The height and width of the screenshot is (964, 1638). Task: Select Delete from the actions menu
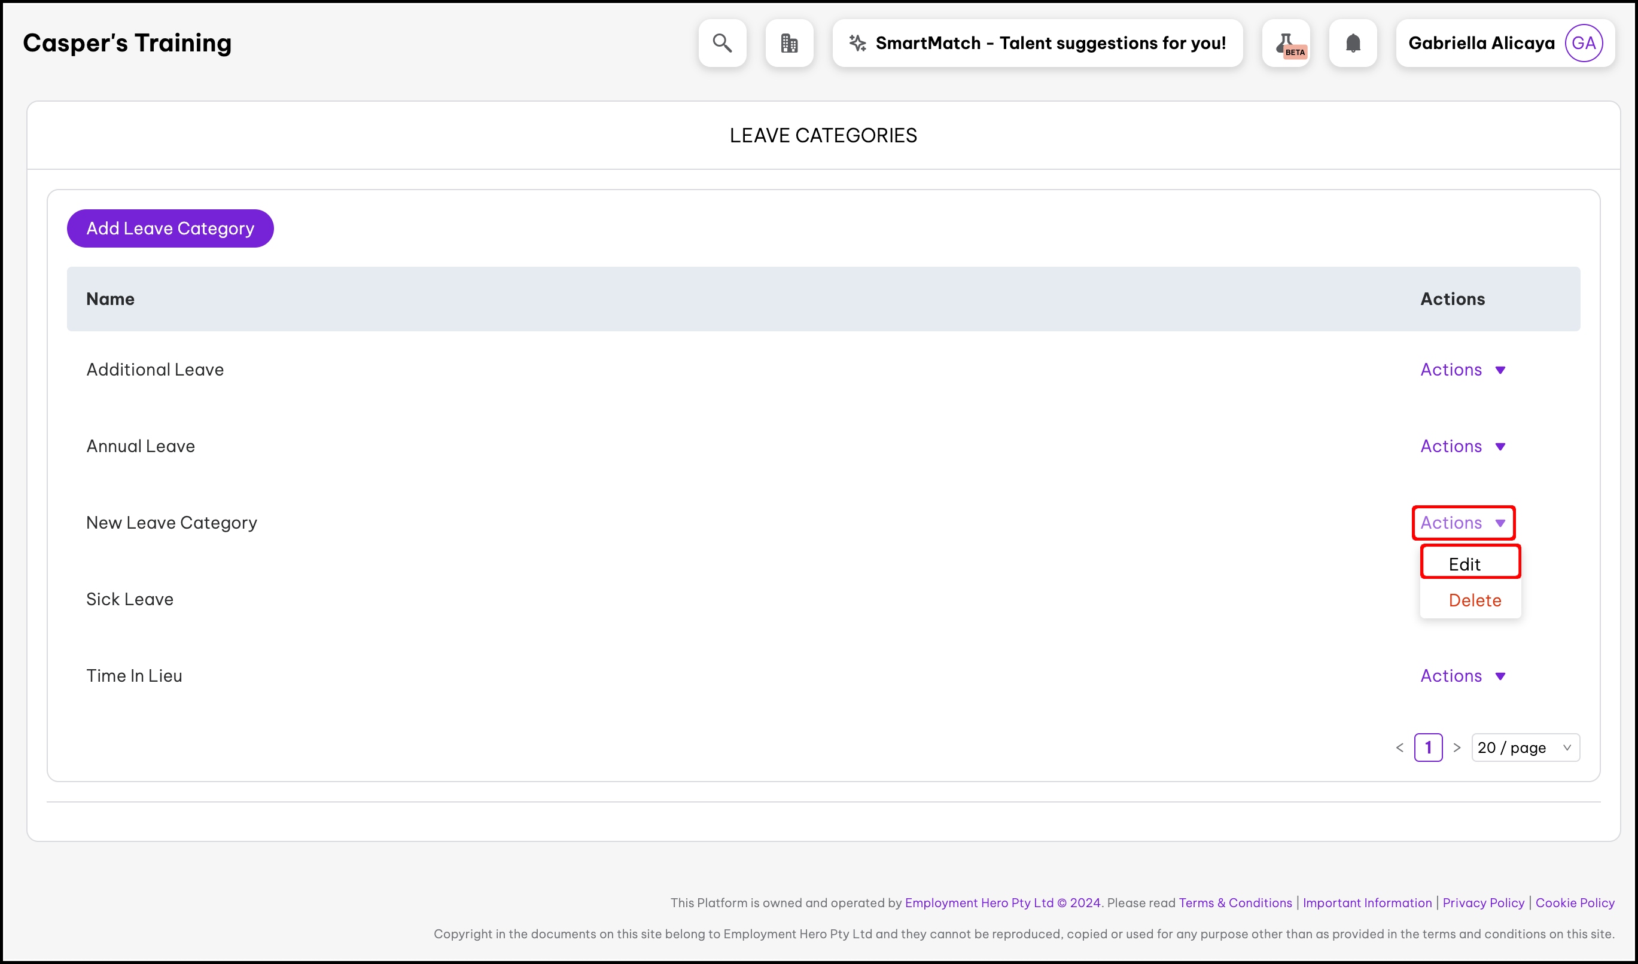(x=1474, y=600)
